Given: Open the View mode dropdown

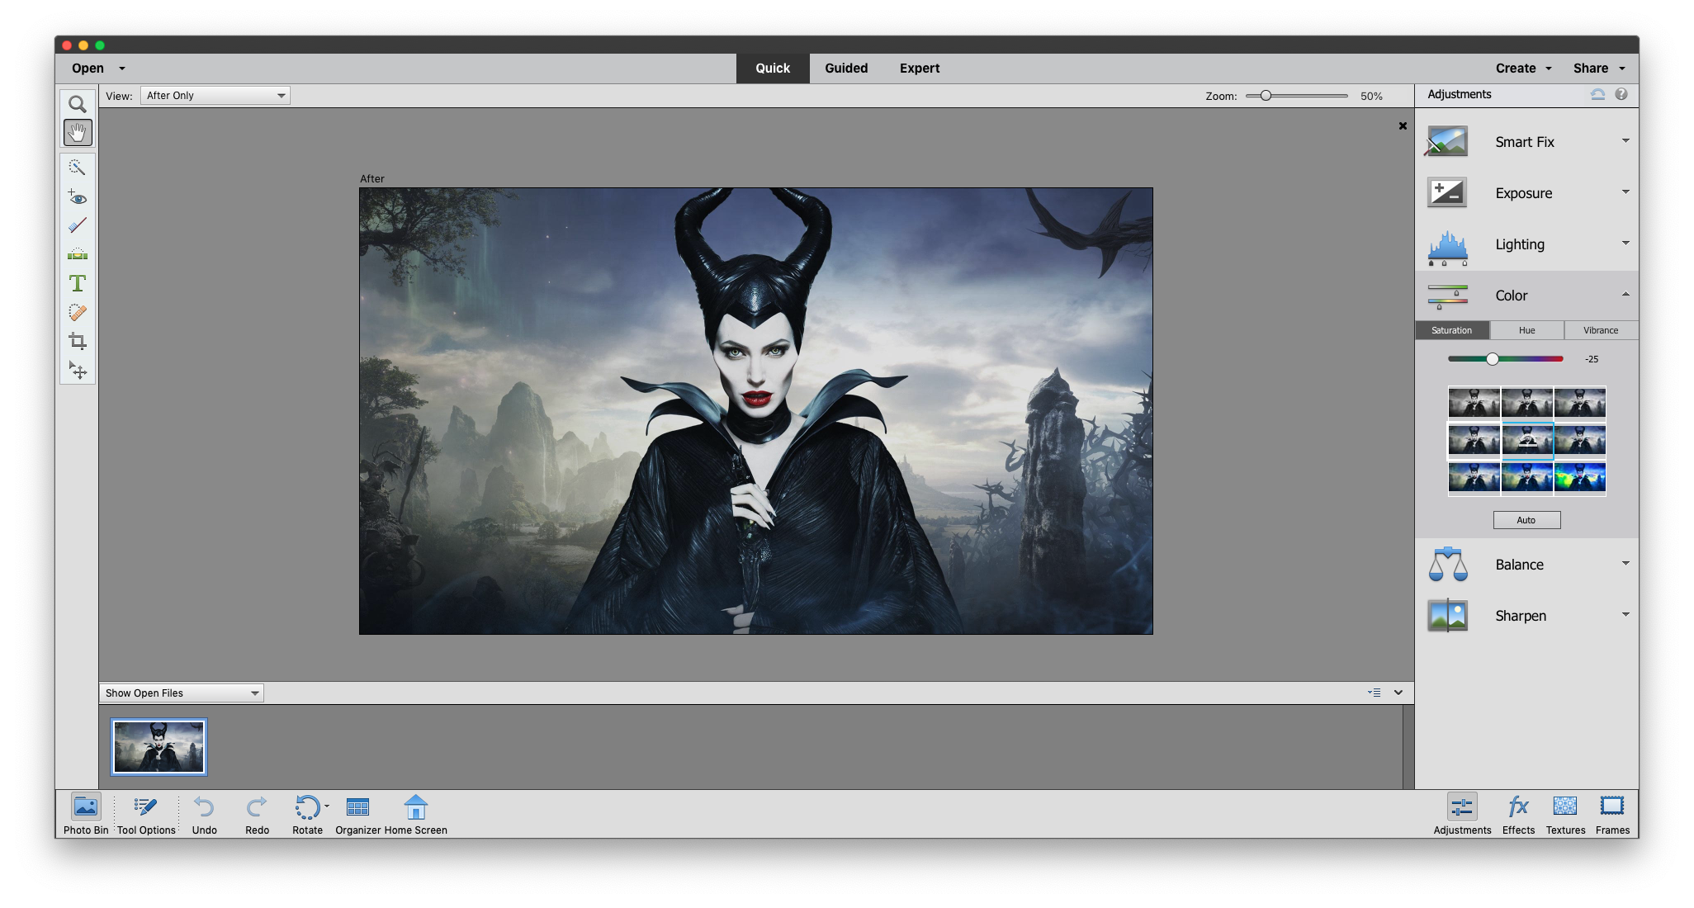Looking at the screenshot, I should coord(215,95).
